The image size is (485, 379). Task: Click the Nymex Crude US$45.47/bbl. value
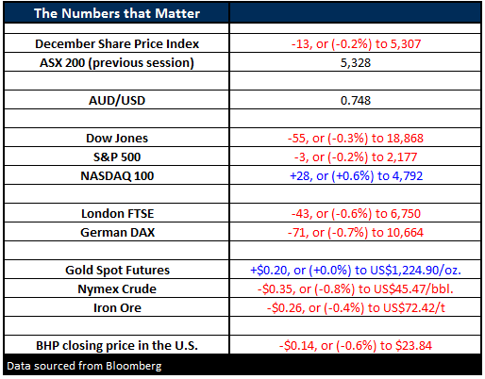356,288
